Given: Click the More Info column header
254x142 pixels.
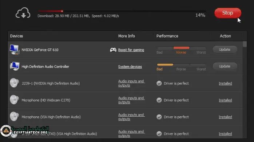Looking at the screenshot, I should 127,36.
